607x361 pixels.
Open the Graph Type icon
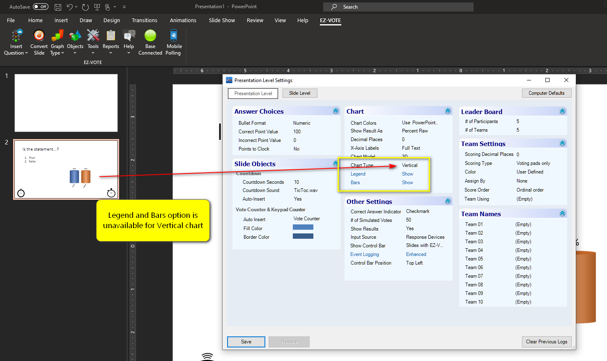click(57, 36)
